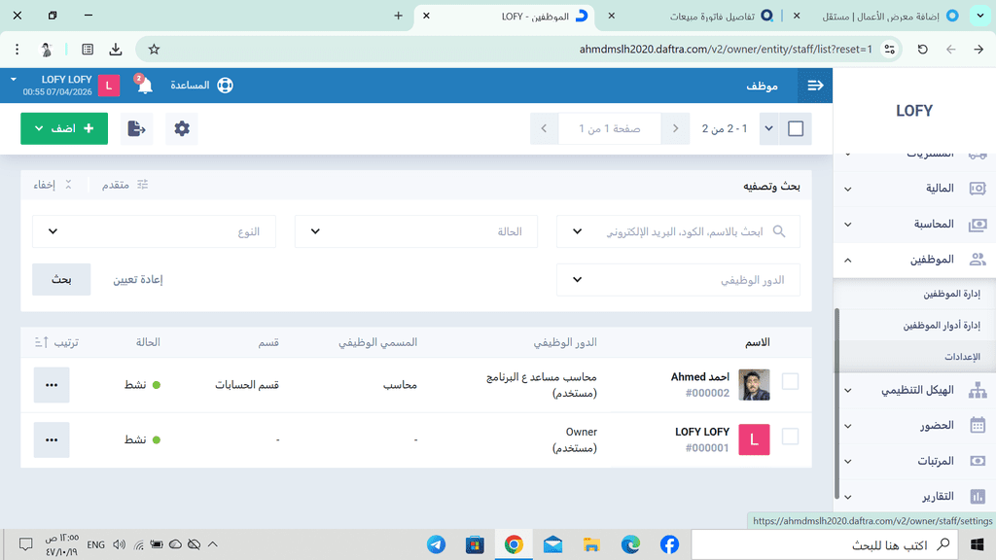This screenshot has width=996, height=560.
Task: Open the النوع type dropdown
Action: (x=155, y=231)
